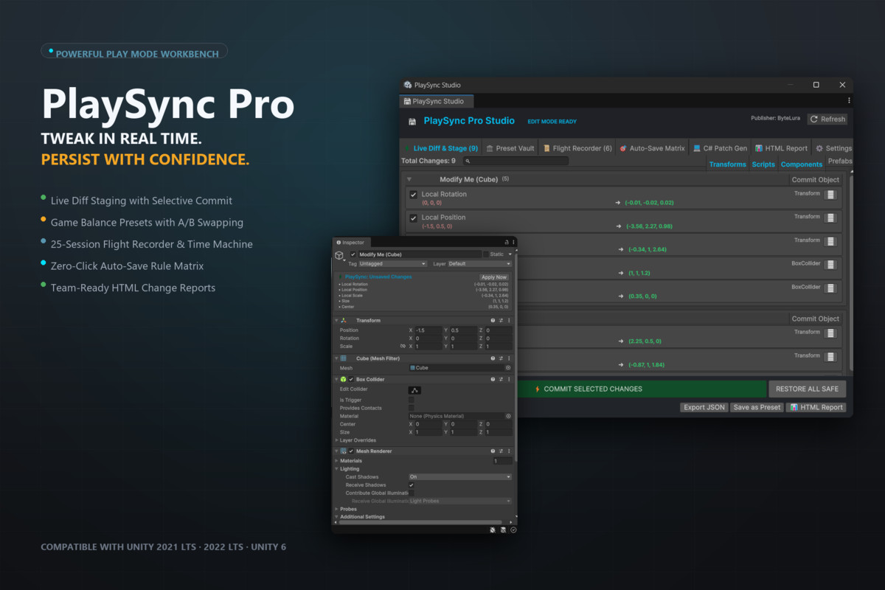Click the Export JSON button
The image size is (885, 590).
[x=704, y=407]
